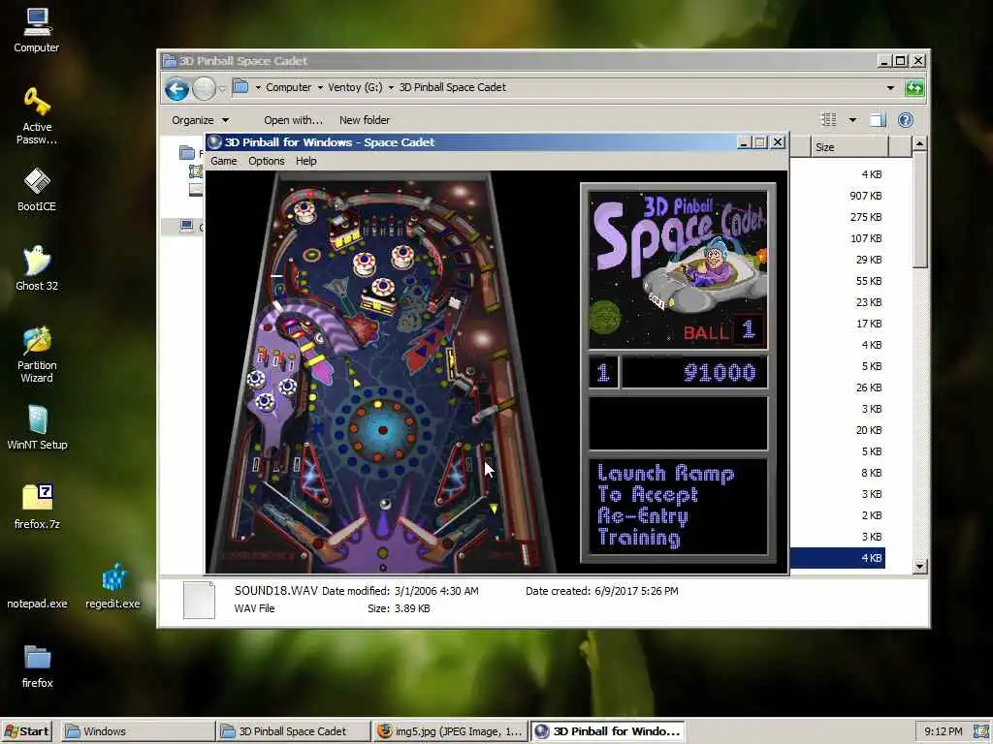Click the Size column header

pyautogui.click(x=849, y=147)
